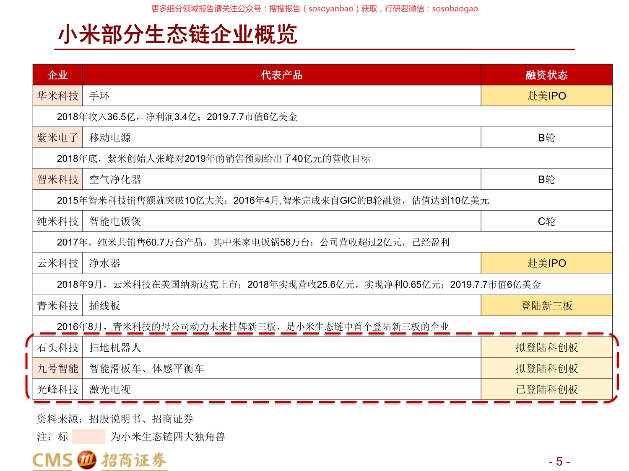Click the pink legend swatch beside 注：标

click(x=88, y=436)
